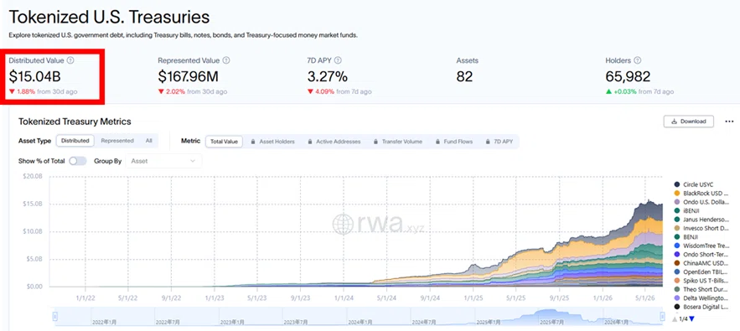Click green up arrow beside +0.03% change
The height and width of the screenshot is (331, 740).
(x=608, y=91)
